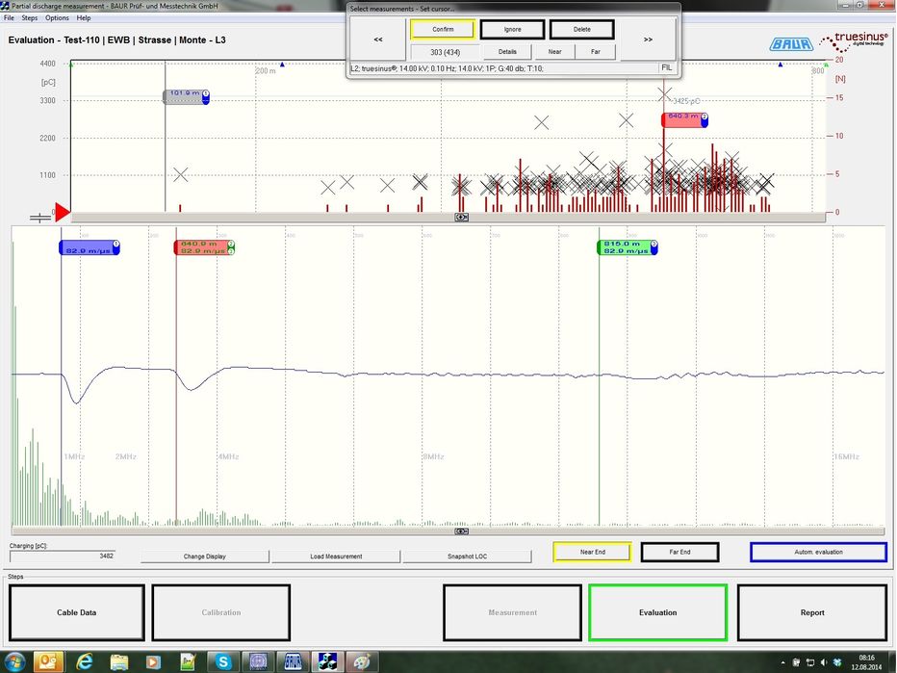Click the Load Measurement button
Image resolution: width=897 pixels, height=673 pixels.
click(x=336, y=557)
